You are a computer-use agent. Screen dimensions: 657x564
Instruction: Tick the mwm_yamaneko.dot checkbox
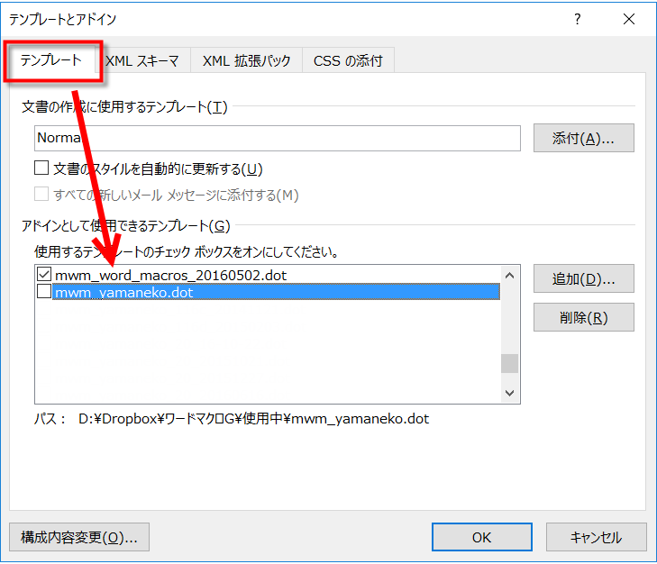click(43, 292)
